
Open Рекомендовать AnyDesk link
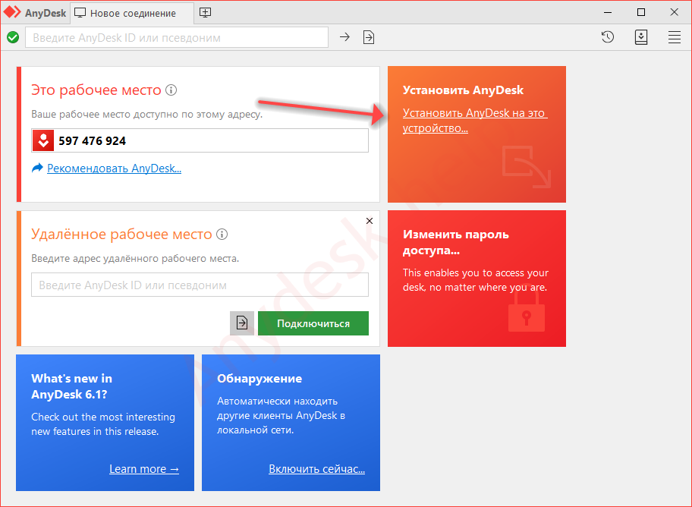point(114,168)
